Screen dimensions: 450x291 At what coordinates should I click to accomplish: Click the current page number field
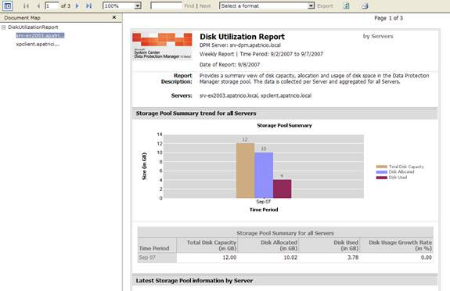[52, 5]
